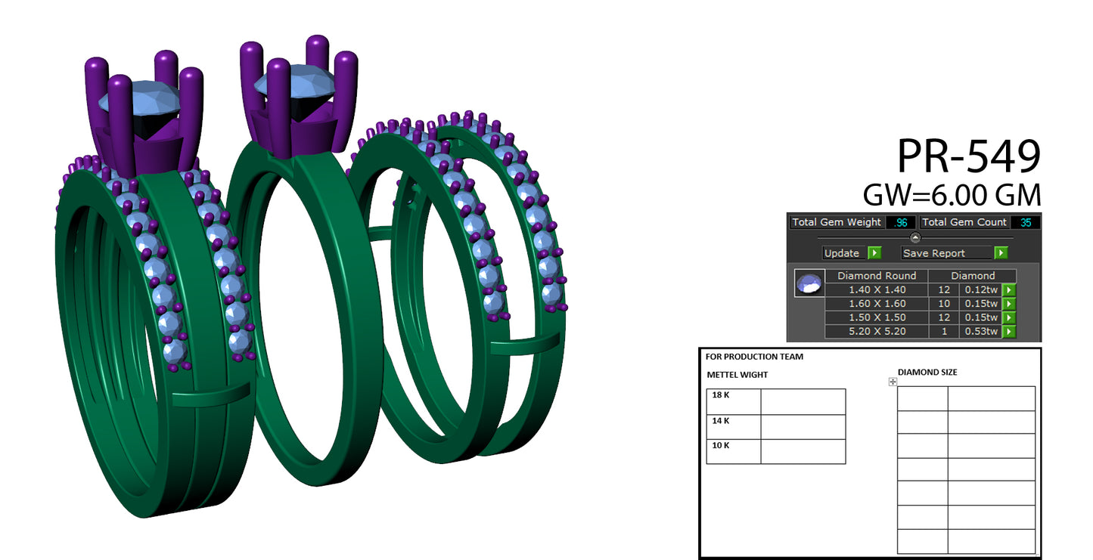The height and width of the screenshot is (560, 1093).
Task: Select the 1.60 X 1.60 size cell
Action: point(877,304)
